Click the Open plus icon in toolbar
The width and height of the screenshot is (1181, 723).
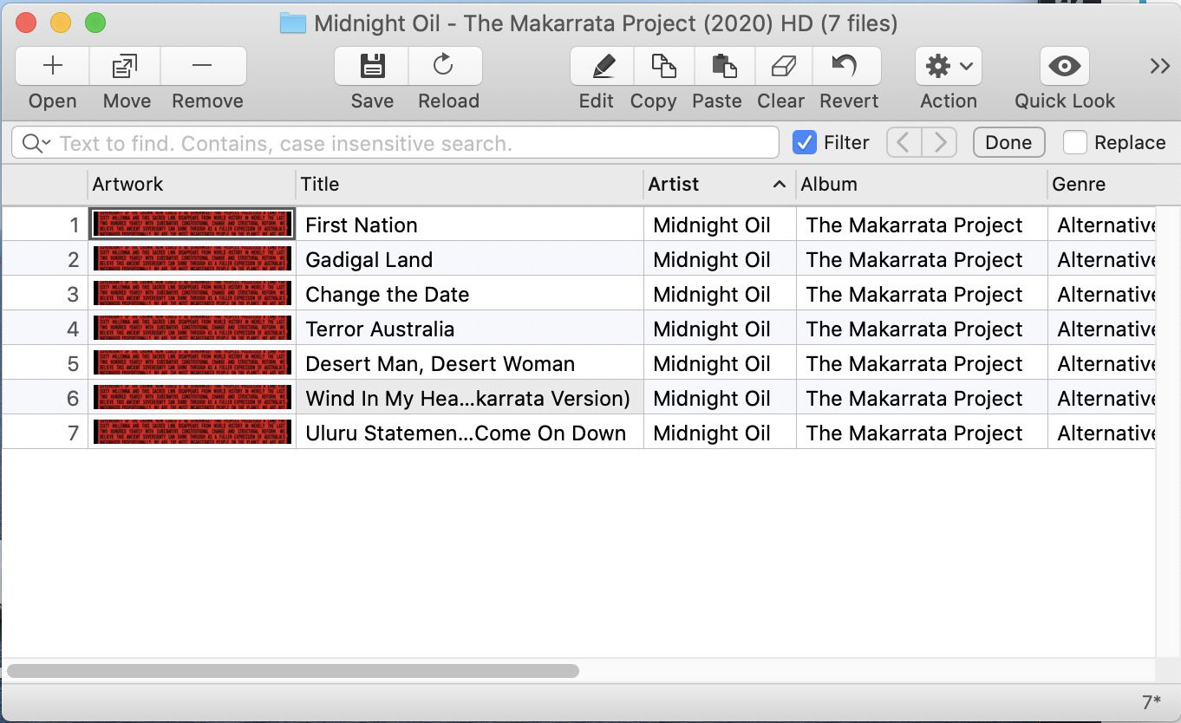(53, 66)
